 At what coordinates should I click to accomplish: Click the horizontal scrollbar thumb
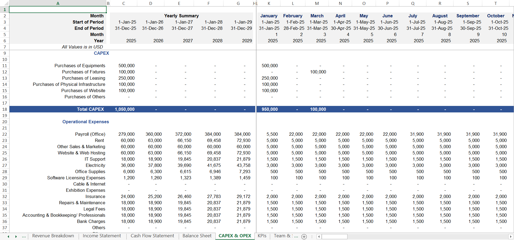pyautogui.click(x=334, y=236)
